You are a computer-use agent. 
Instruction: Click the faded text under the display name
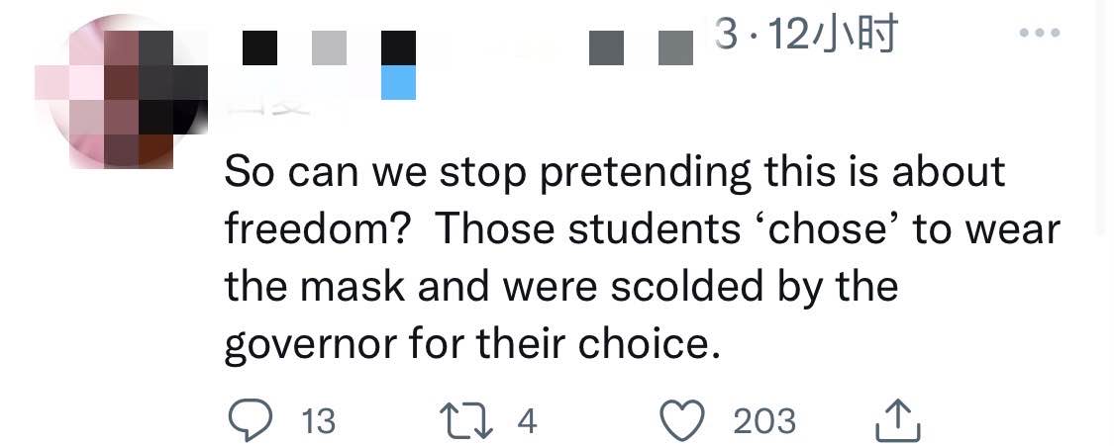pos(268,109)
